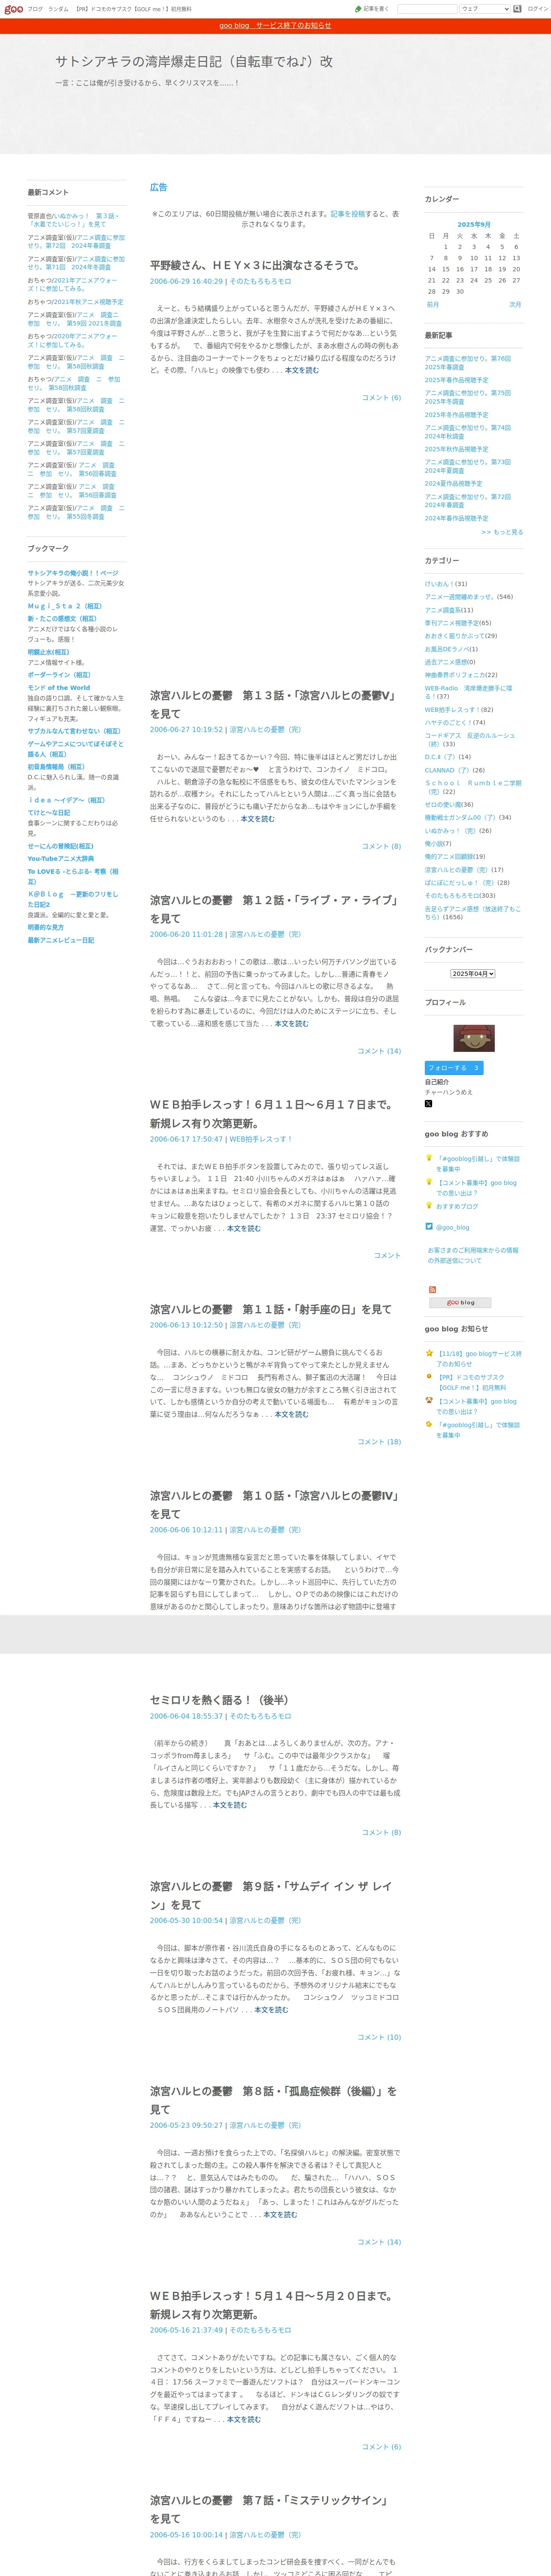
Task: Open the バックナンバー month dropdown
Action: (473, 973)
